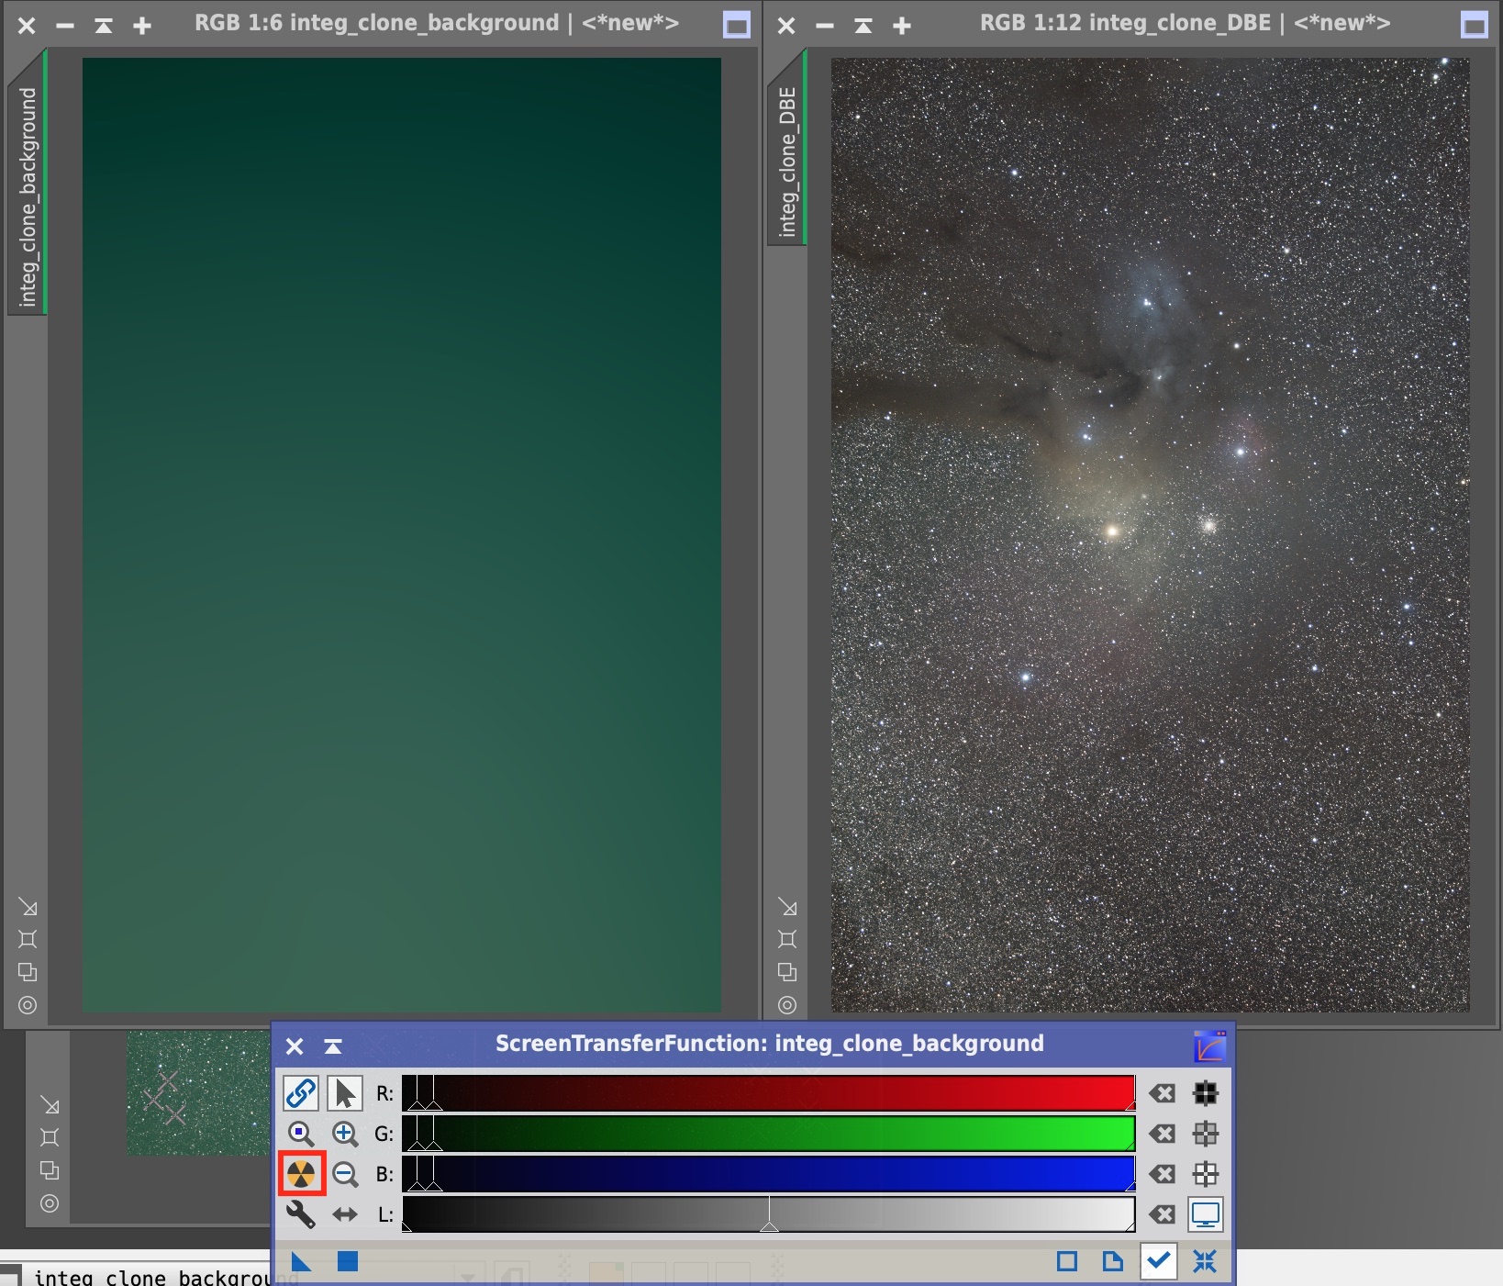Screen dimensions: 1503x1286
Task: Toggle Track View checkmark button
Action: pyautogui.click(x=1159, y=1261)
